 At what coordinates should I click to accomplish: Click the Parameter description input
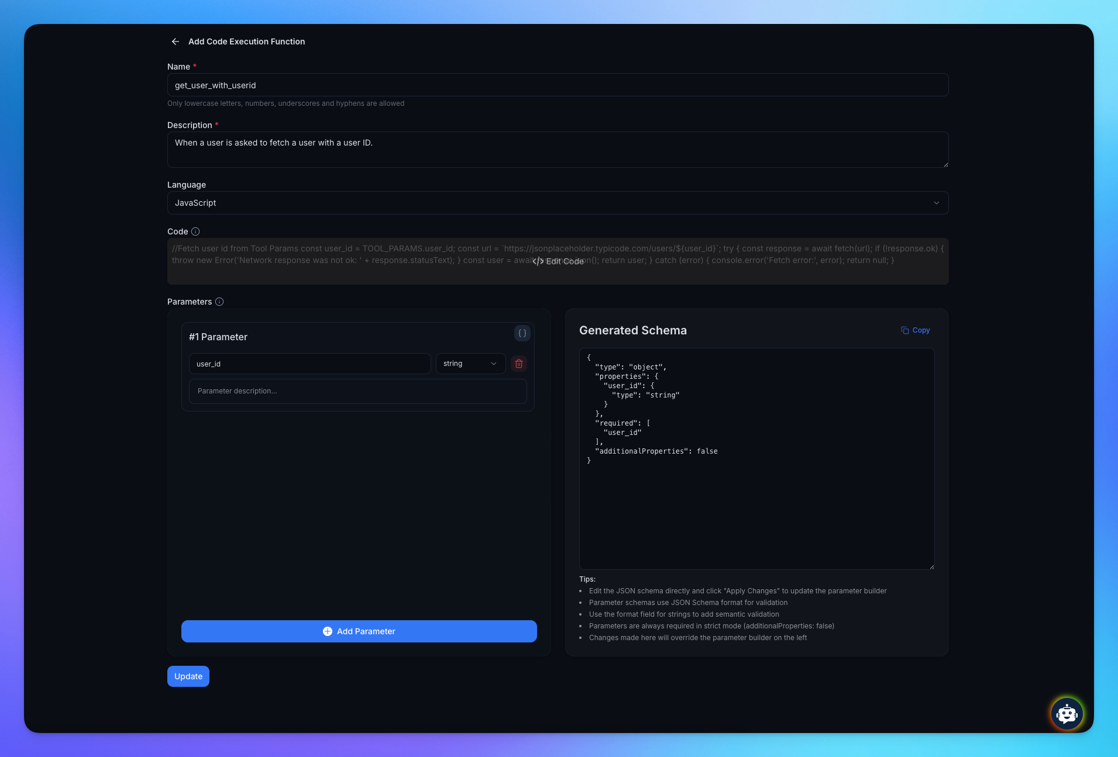[357, 391]
